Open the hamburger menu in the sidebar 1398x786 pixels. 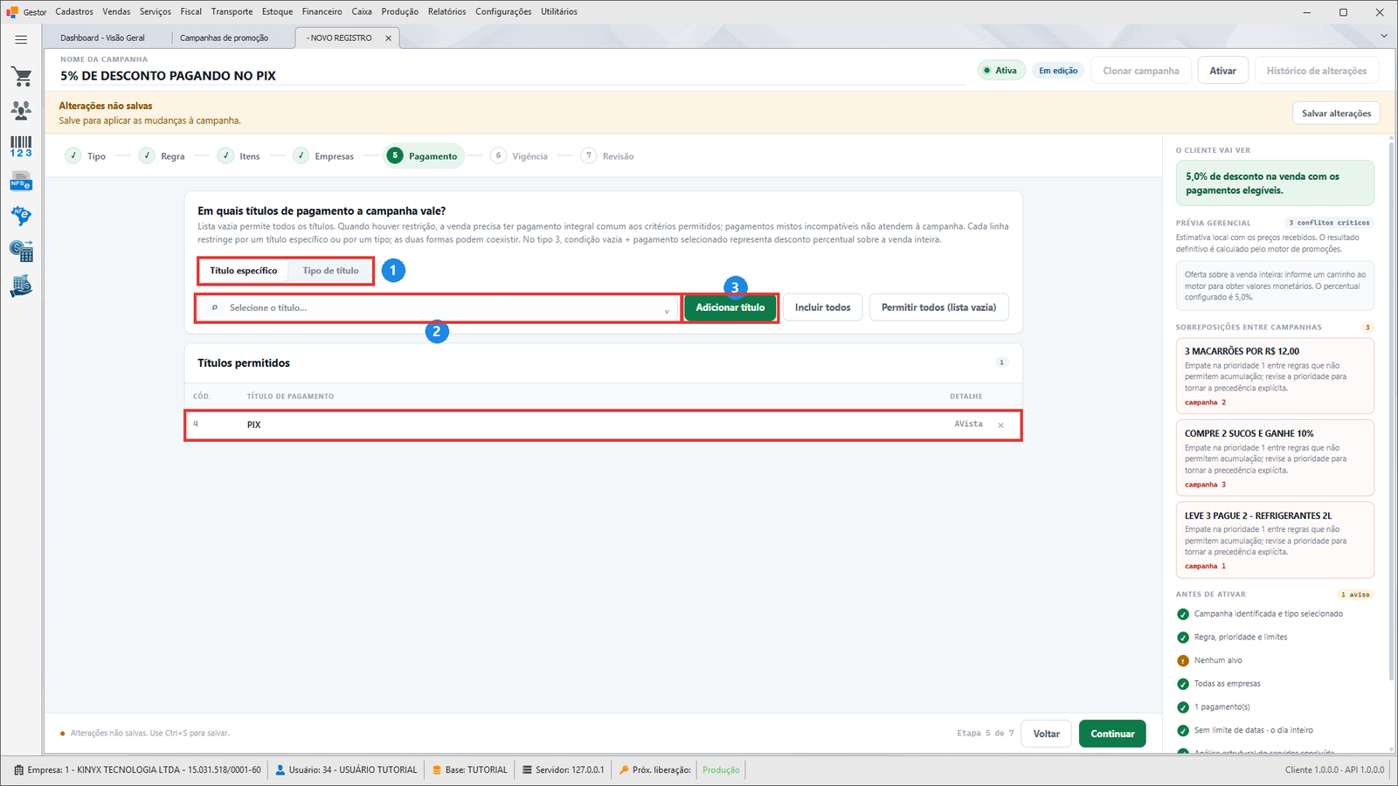point(21,39)
